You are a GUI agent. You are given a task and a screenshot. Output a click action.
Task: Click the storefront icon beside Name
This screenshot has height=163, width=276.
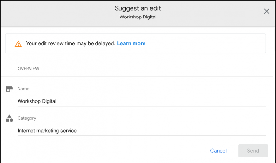point(9,89)
